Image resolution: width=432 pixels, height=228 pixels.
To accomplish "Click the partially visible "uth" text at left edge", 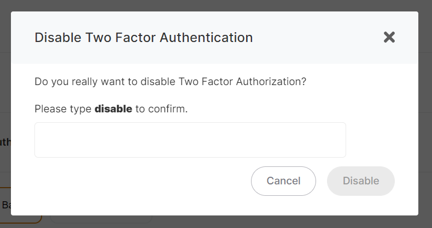I will coord(5,142).
